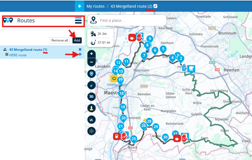
Task: Zoom in on the map
Action: pyautogui.click(x=92, y=54)
